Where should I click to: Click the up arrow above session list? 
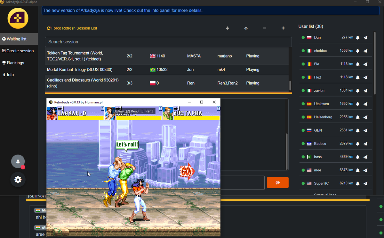[x=246, y=28]
